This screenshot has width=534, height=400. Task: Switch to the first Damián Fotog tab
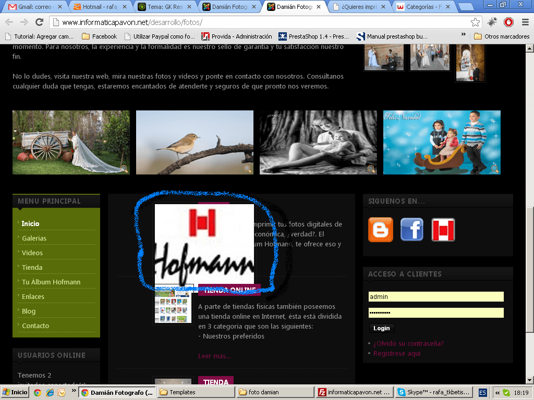(229, 7)
